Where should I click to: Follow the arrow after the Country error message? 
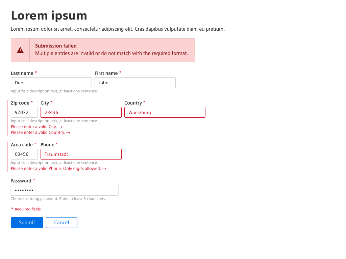coord(68,132)
